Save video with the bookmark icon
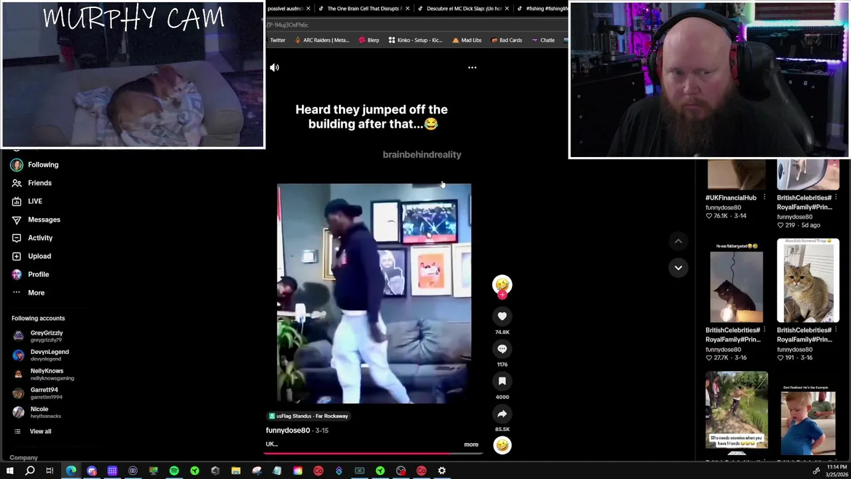 [502, 381]
